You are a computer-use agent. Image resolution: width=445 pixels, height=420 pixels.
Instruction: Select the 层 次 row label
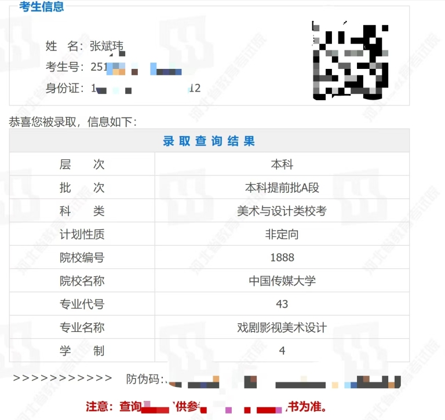(x=82, y=165)
